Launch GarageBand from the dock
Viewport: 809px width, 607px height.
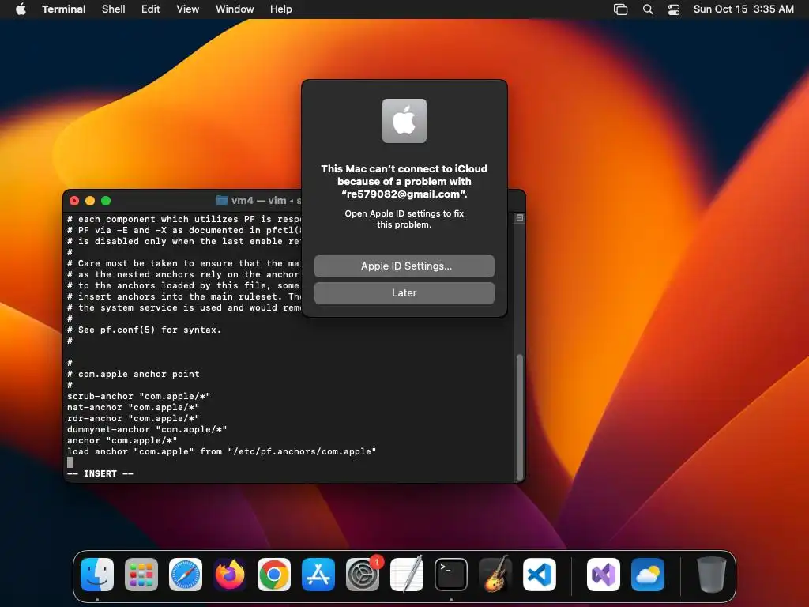click(495, 575)
